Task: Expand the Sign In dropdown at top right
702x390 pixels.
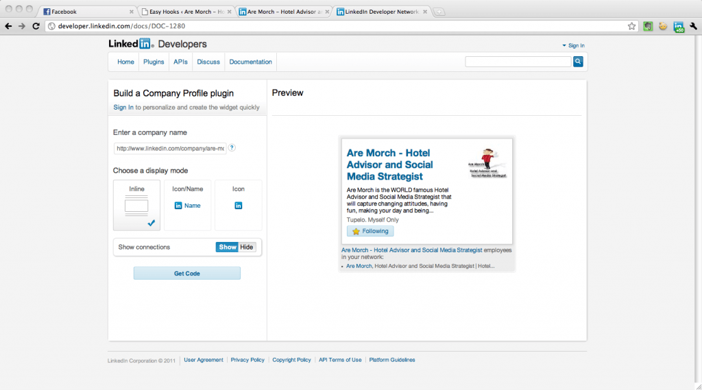Action: click(574, 46)
